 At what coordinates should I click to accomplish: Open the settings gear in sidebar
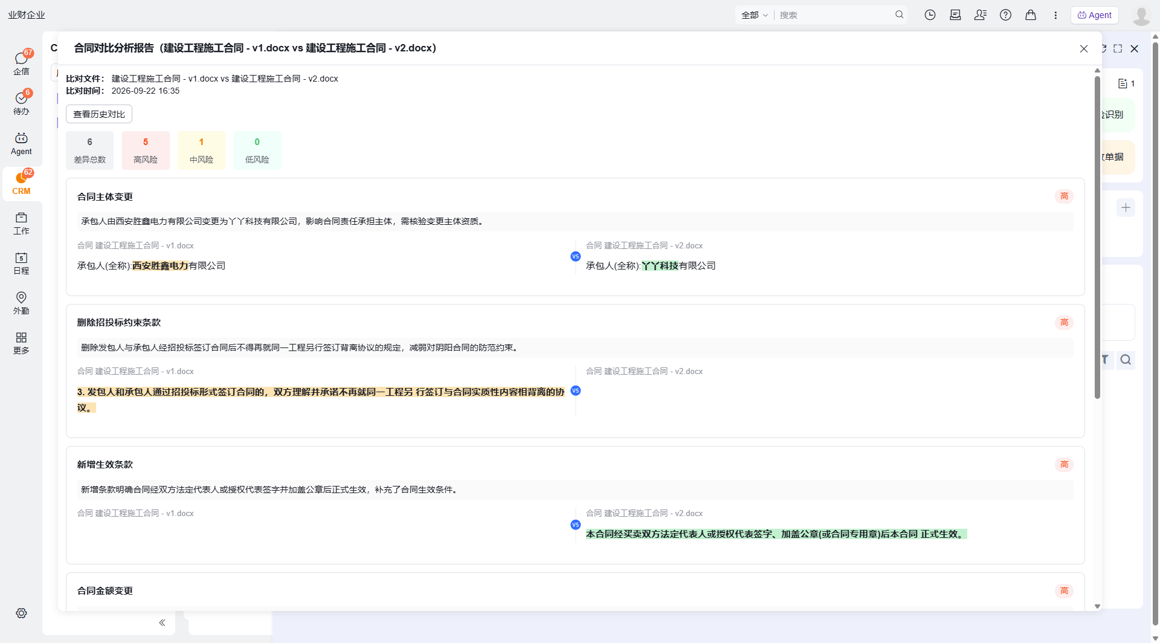21,613
